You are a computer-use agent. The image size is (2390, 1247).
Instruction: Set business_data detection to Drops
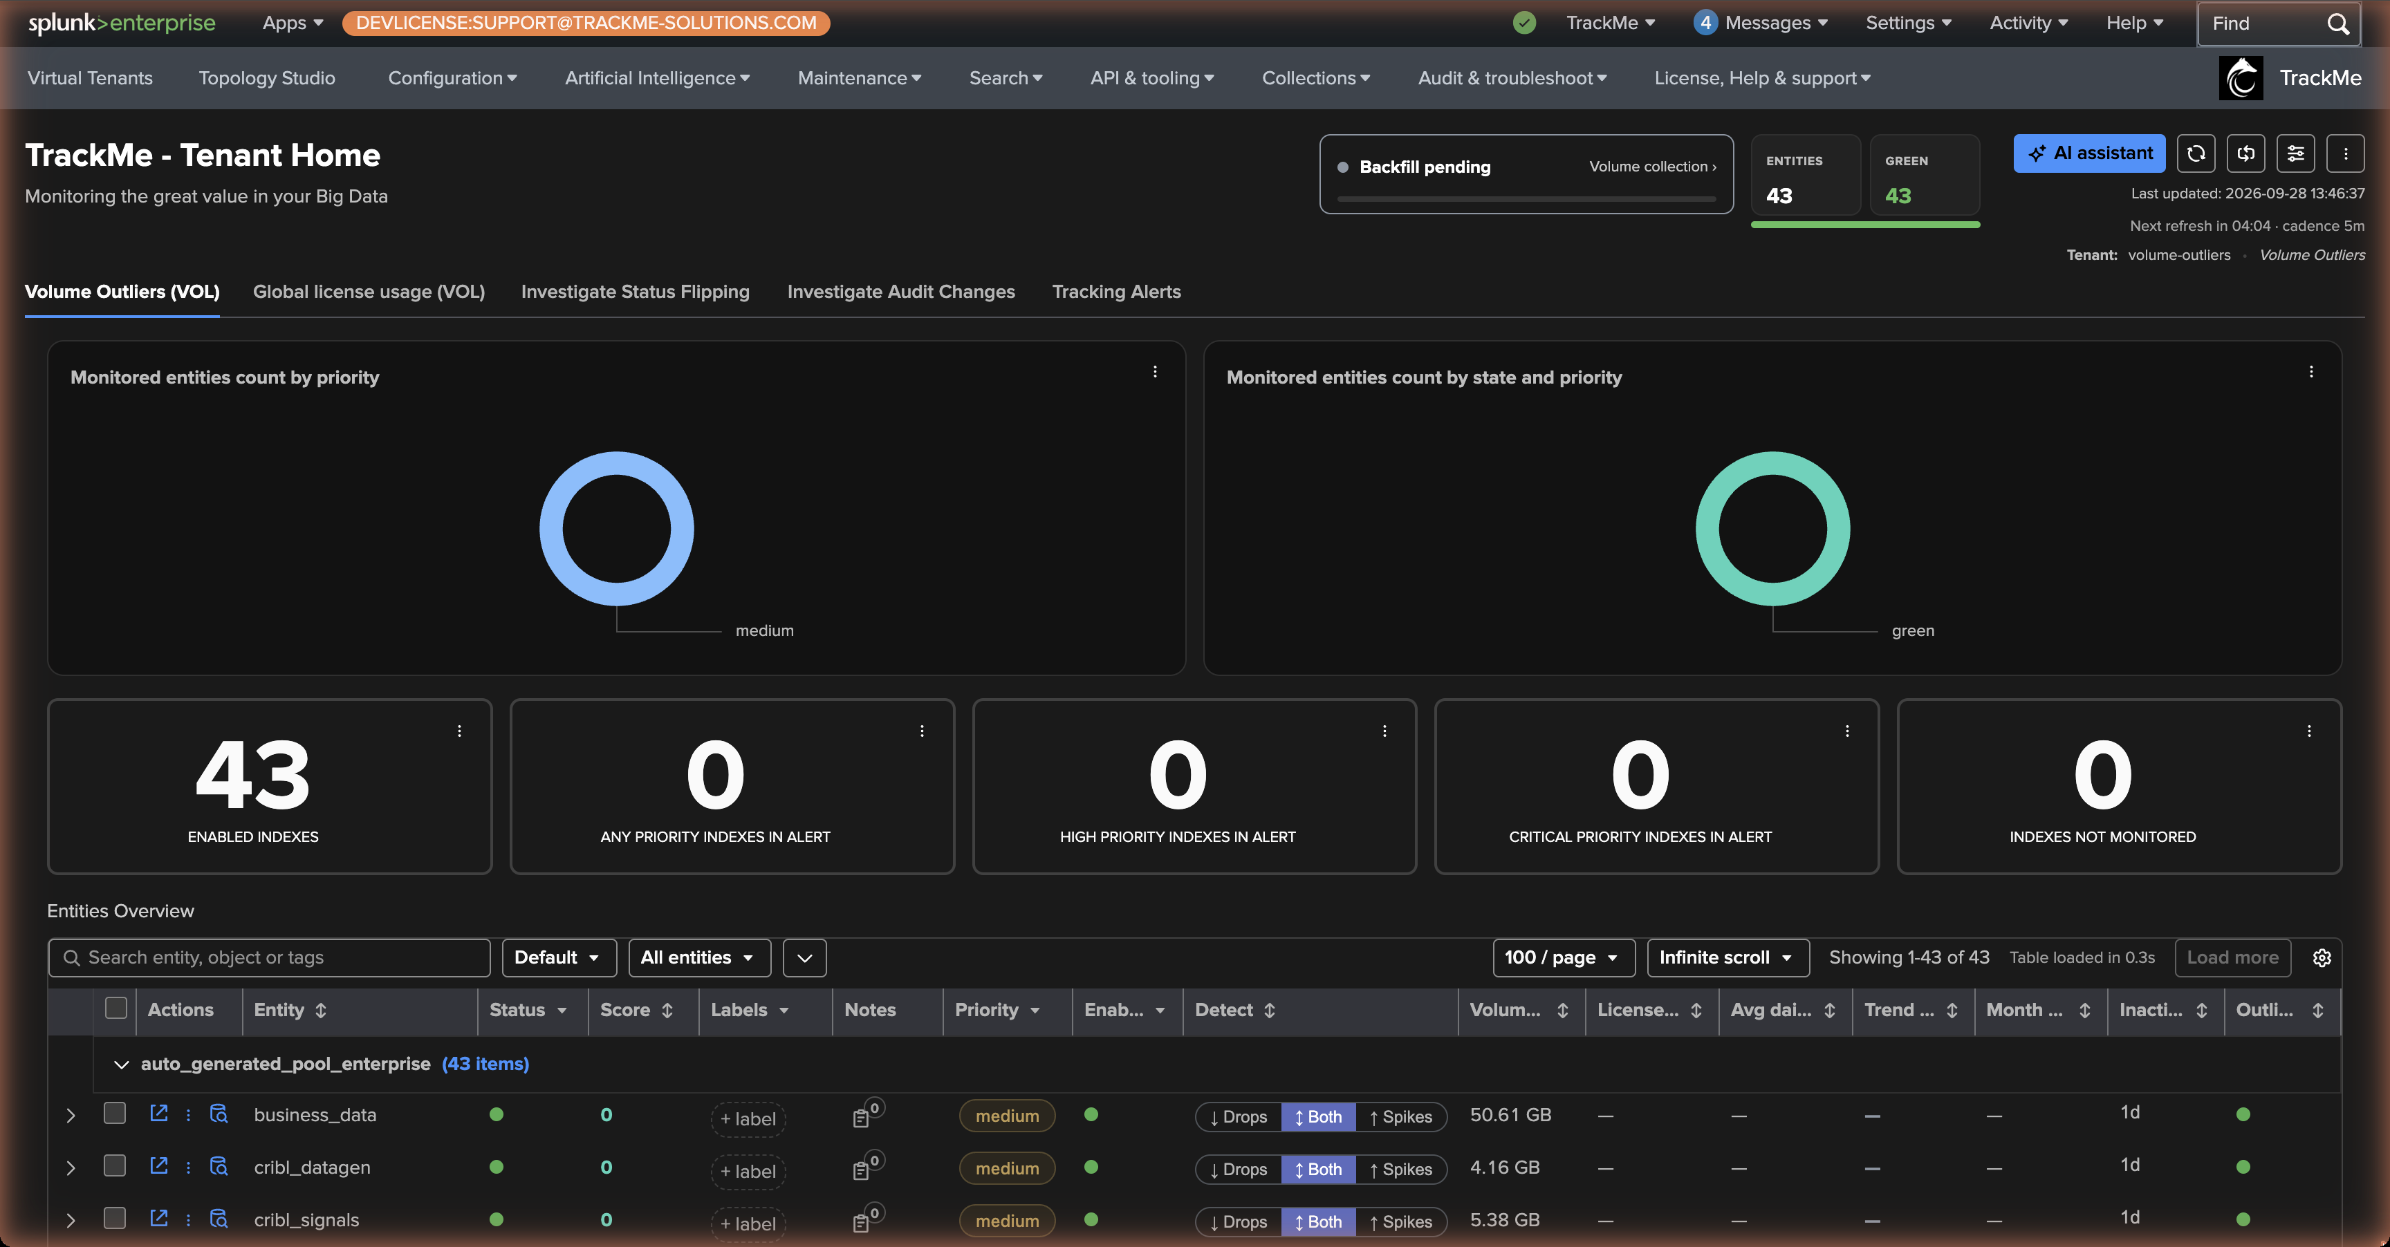[1239, 1118]
